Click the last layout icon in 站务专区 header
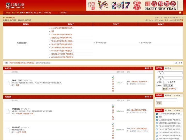The width and height of the screenshot is (186, 140). [151, 68]
